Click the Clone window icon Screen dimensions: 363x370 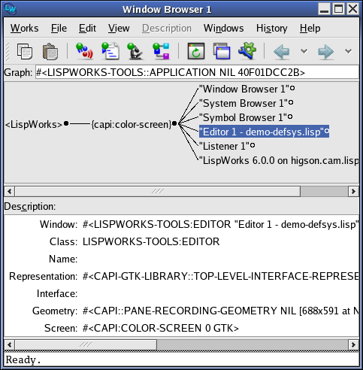tap(222, 51)
